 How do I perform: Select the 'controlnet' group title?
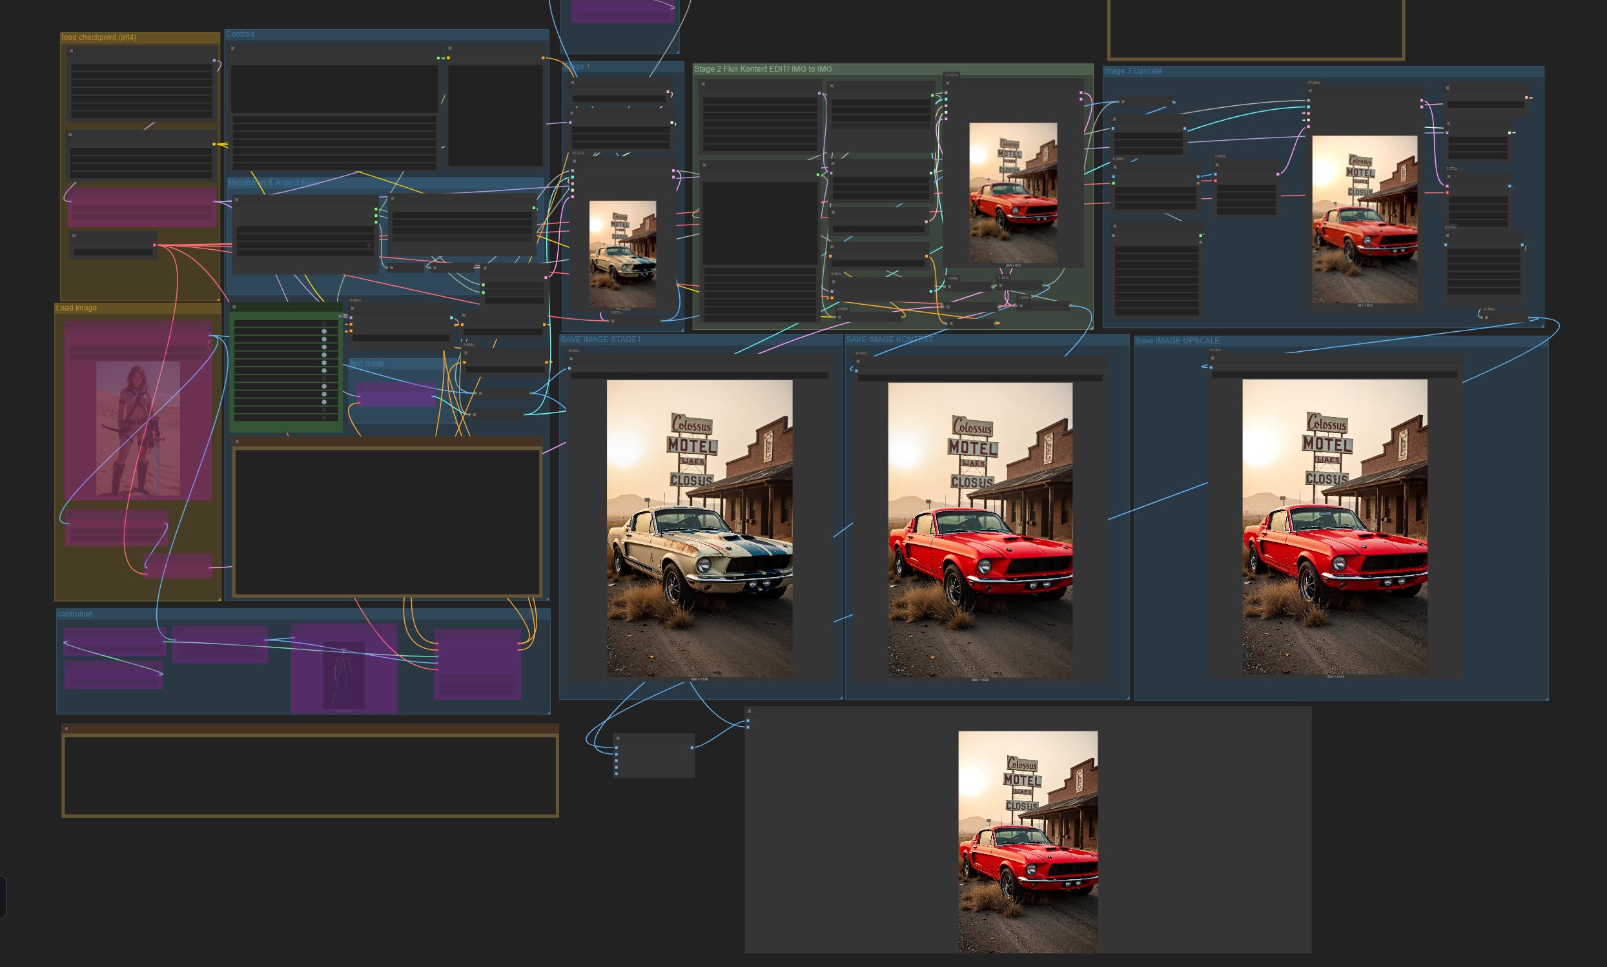pyautogui.click(x=75, y=614)
